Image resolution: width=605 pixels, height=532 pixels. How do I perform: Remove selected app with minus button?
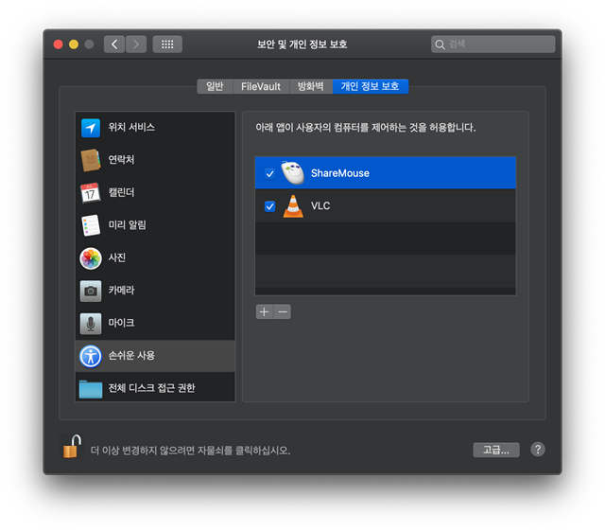click(283, 311)
